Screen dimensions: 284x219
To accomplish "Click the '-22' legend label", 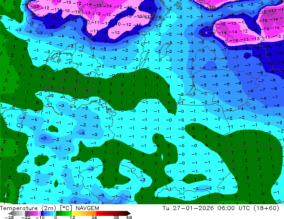I will [26, 217].
